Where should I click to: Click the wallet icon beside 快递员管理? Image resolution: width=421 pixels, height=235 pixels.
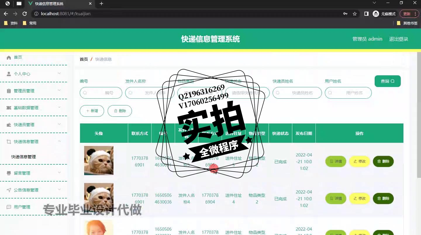pos(9,125)
